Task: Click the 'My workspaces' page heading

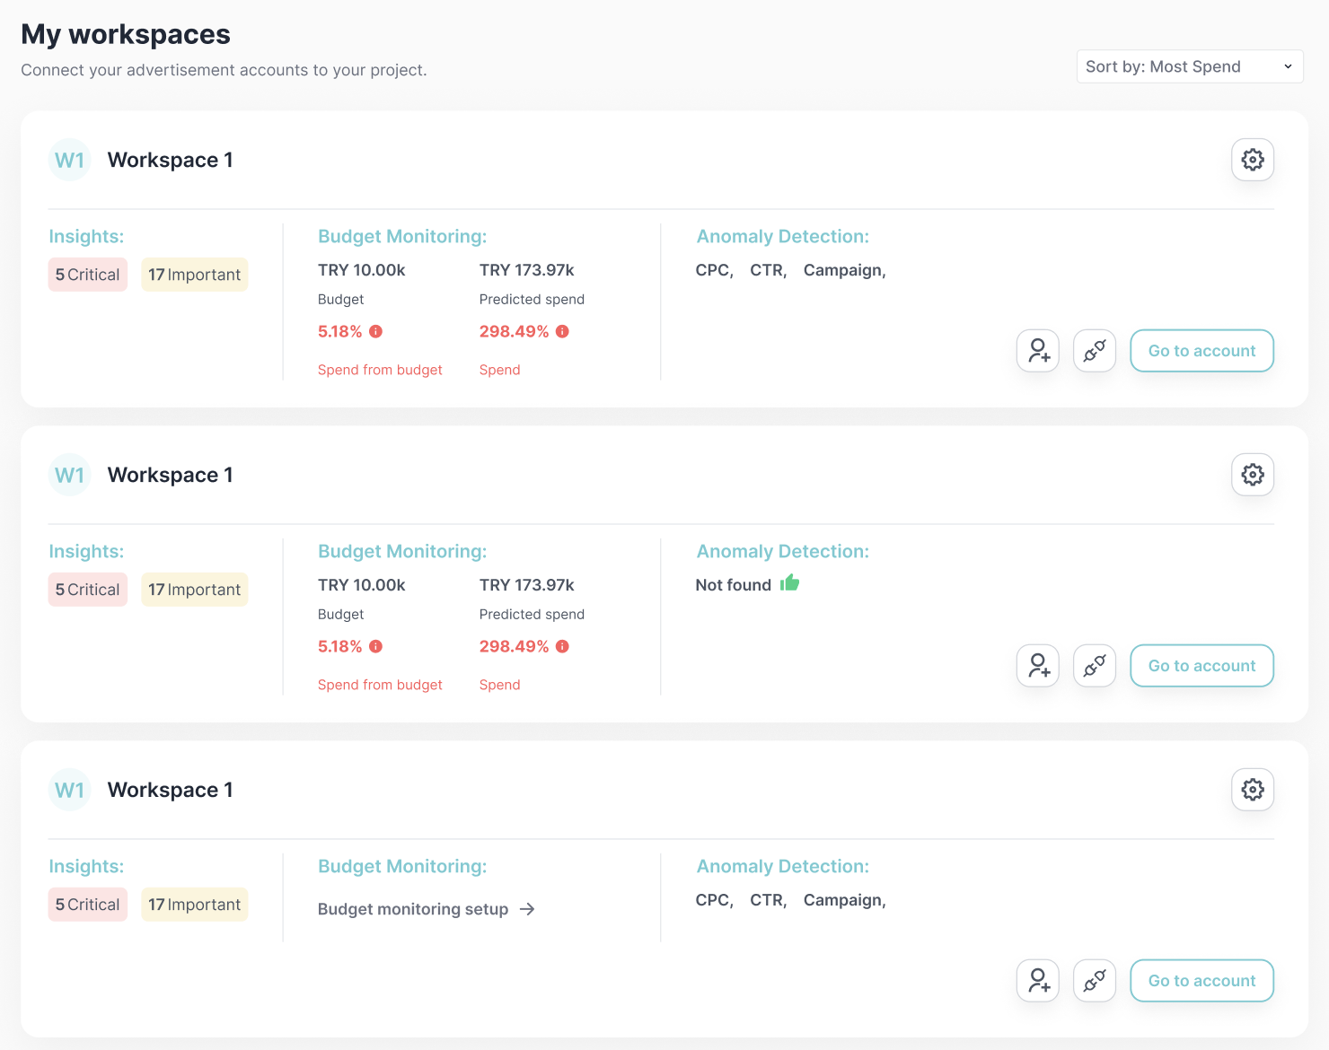Action: tap(126, 34)
